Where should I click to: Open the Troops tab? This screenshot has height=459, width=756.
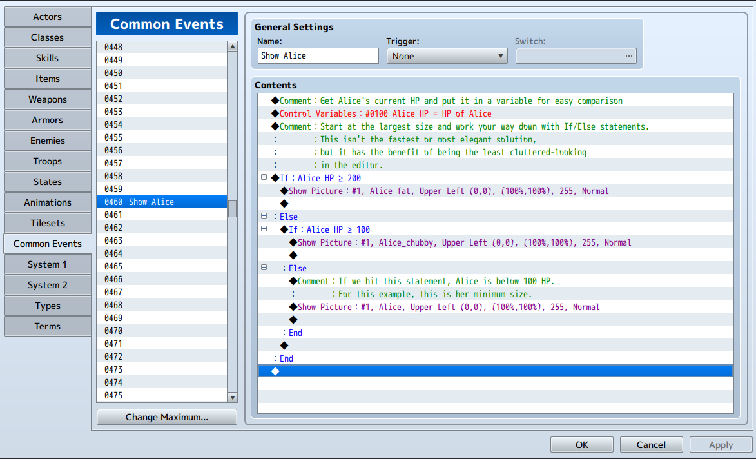(47, 162)
